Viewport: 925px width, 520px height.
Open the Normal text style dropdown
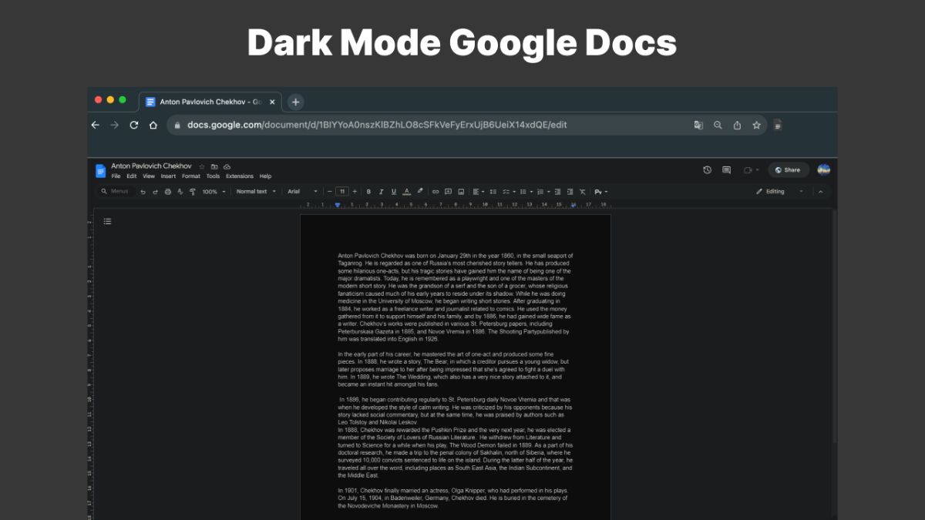255,192
